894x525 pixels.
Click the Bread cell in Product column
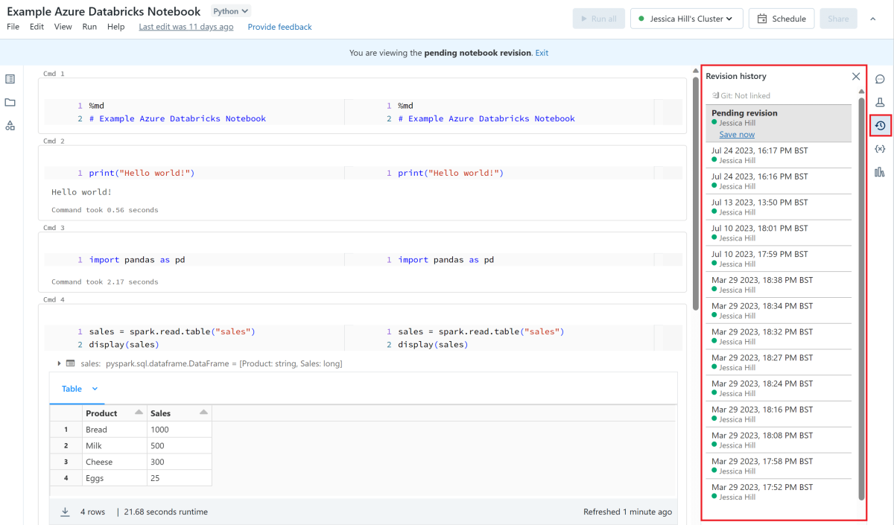click(114, 430)
